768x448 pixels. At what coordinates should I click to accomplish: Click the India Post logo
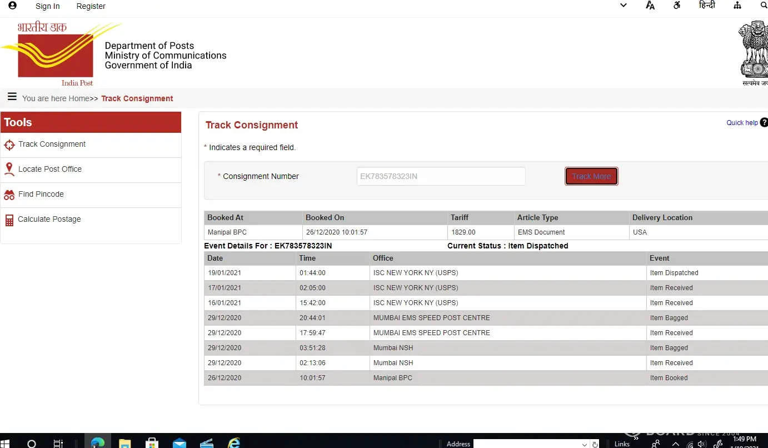56,54
